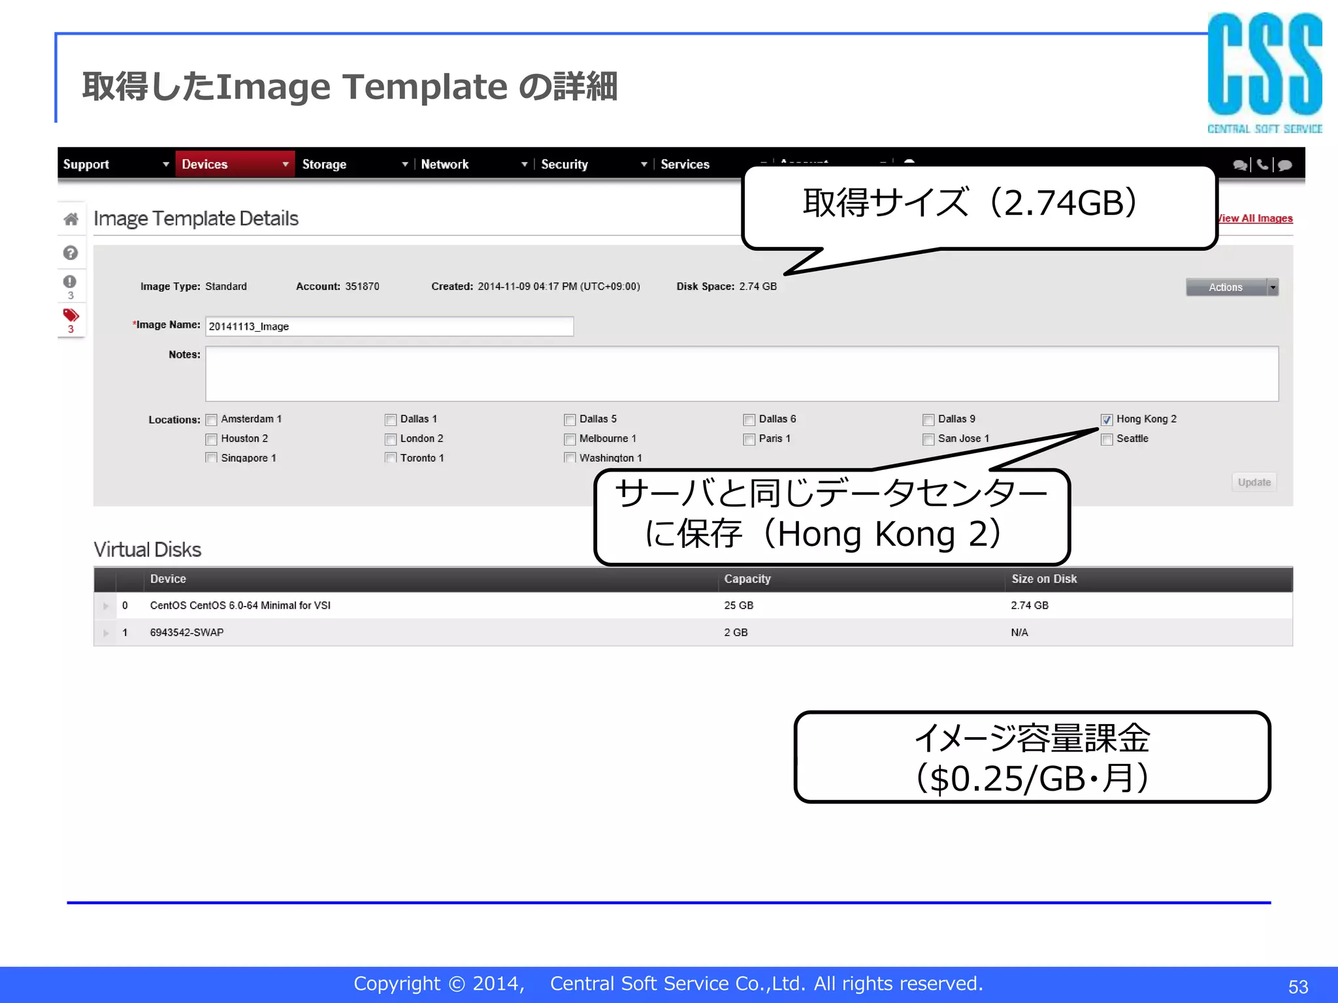The width and height of the screenshot is (1338, 1003).
Task: Expand the CentOS 6.0-64 disk row
Action: tap(105, 606)
